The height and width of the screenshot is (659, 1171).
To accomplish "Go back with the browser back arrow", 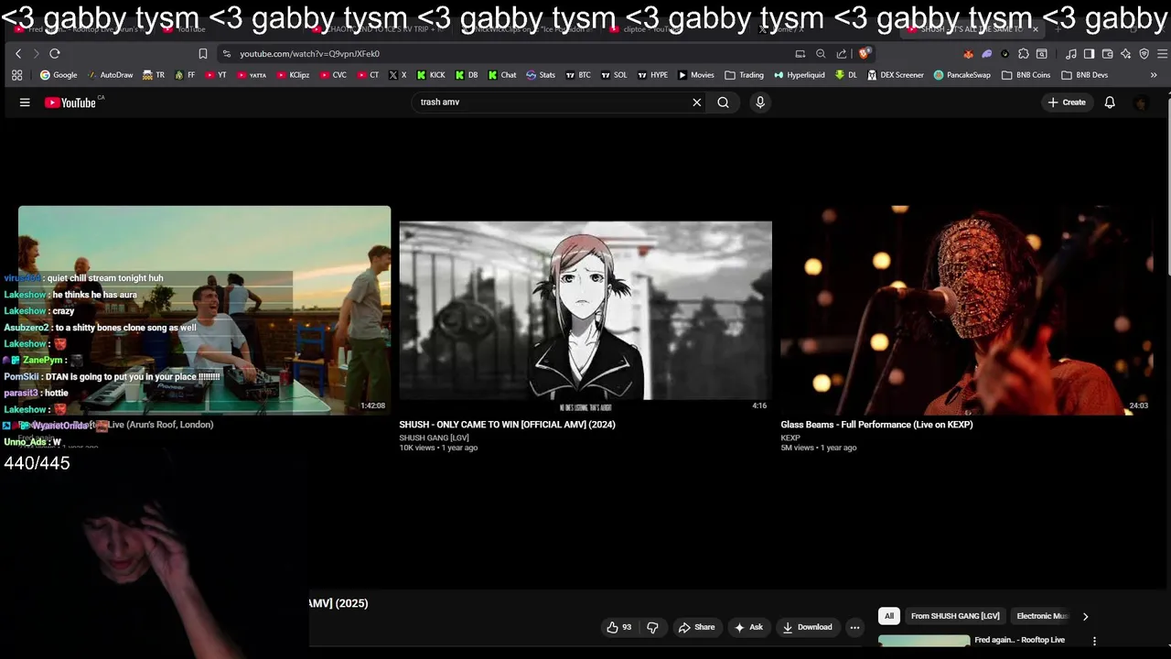I will coord(18,54).
